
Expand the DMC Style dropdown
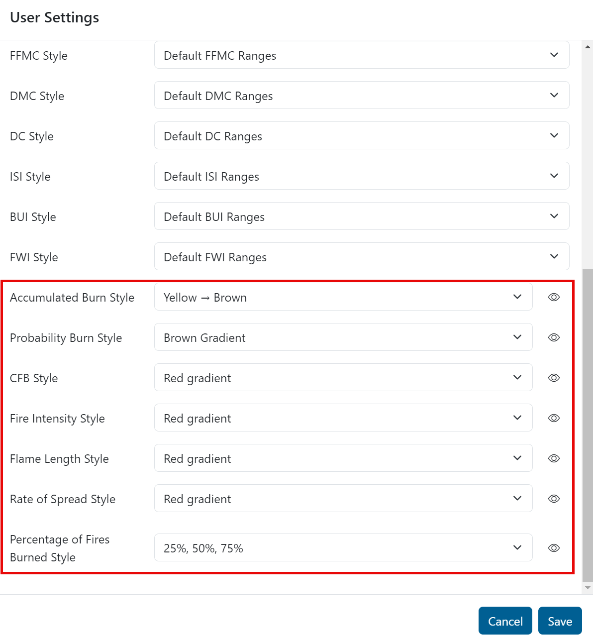[x=362, y=96]
